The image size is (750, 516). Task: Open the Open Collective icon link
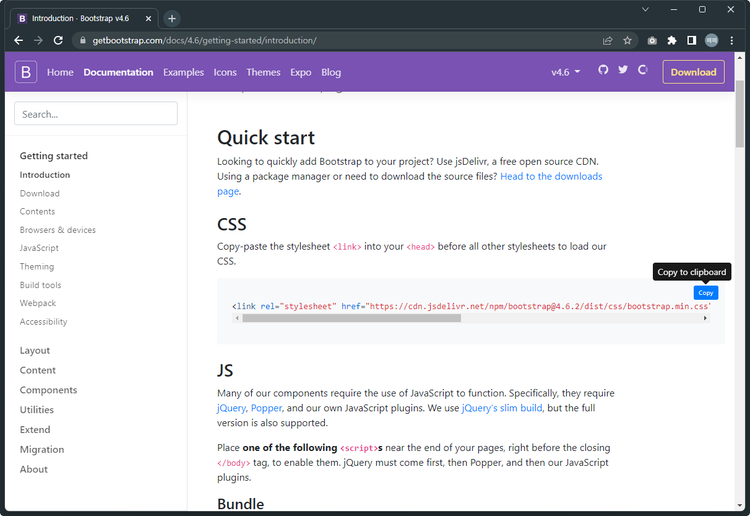tap(643, 69)
